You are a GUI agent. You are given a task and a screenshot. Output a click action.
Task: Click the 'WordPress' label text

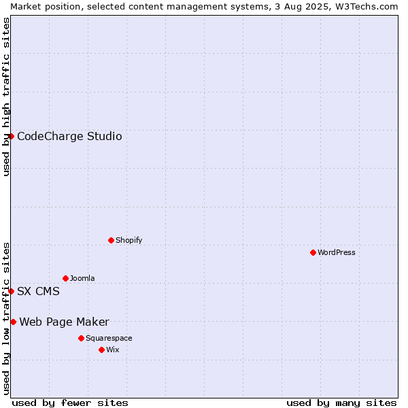tap(336, 252)
